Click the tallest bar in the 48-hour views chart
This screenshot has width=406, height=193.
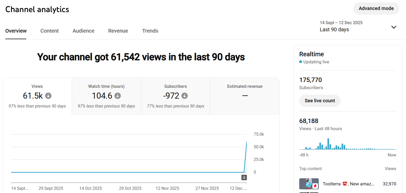(328, 144)
